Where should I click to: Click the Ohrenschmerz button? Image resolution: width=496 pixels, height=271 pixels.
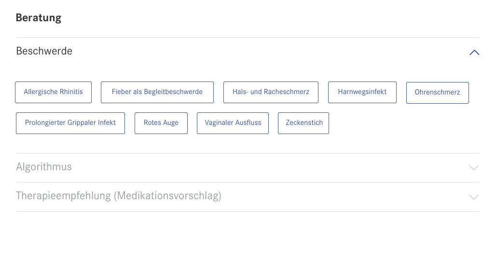[x=438, y=93]
